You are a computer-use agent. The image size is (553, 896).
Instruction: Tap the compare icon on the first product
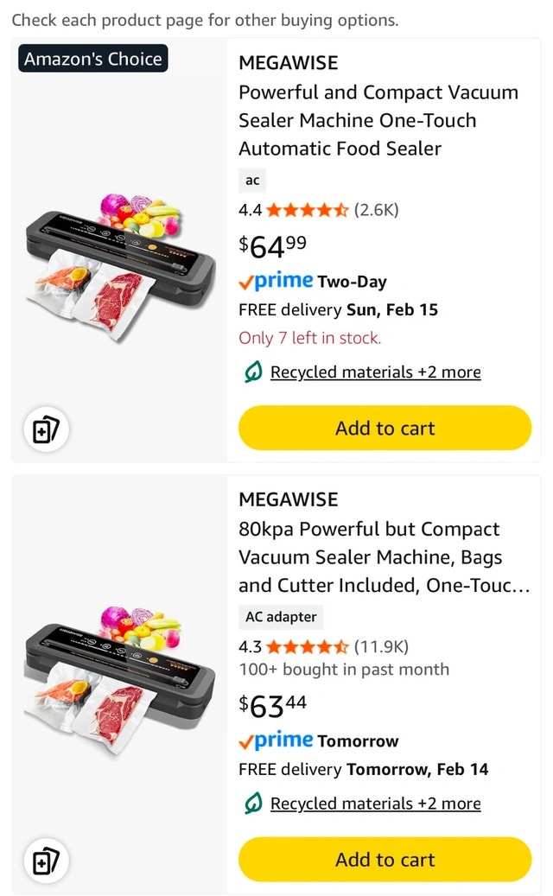pos(46,429)
